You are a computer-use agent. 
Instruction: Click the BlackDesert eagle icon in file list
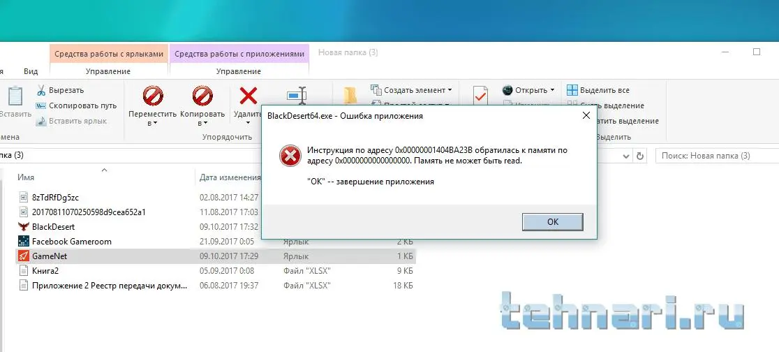click(x=23, y=227)
